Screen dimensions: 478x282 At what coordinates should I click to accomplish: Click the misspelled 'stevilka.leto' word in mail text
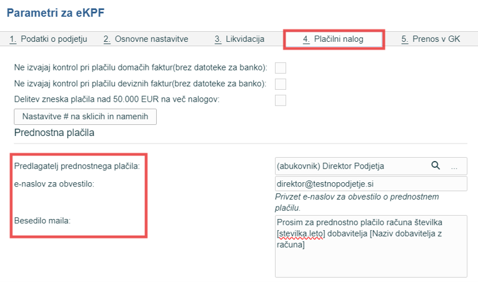[301, 233]
